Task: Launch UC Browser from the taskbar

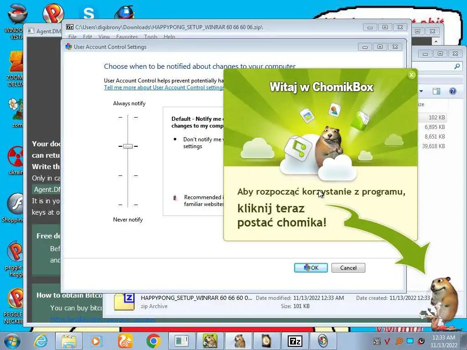Action: click(125, 341)
